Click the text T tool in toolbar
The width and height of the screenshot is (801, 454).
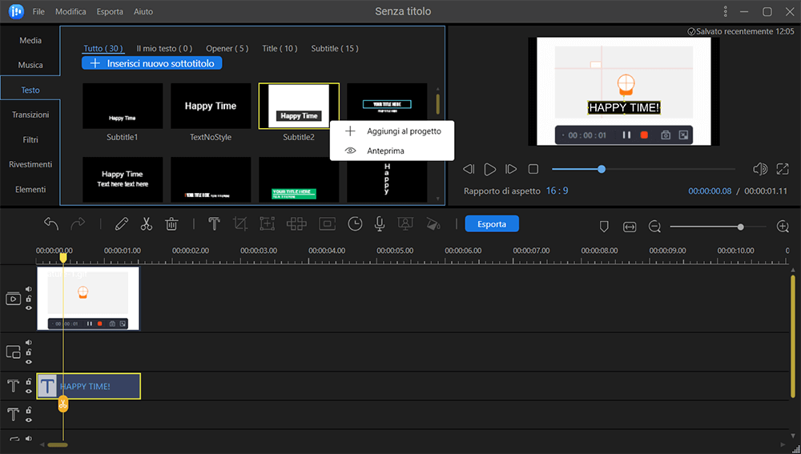(214, 224)
